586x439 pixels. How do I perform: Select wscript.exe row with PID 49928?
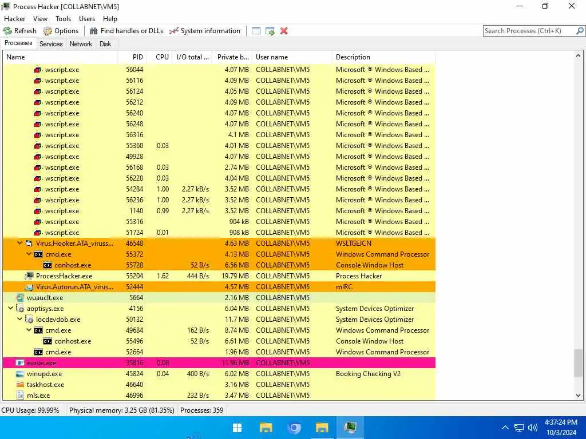pyautogui.click(x=219, y=157)
